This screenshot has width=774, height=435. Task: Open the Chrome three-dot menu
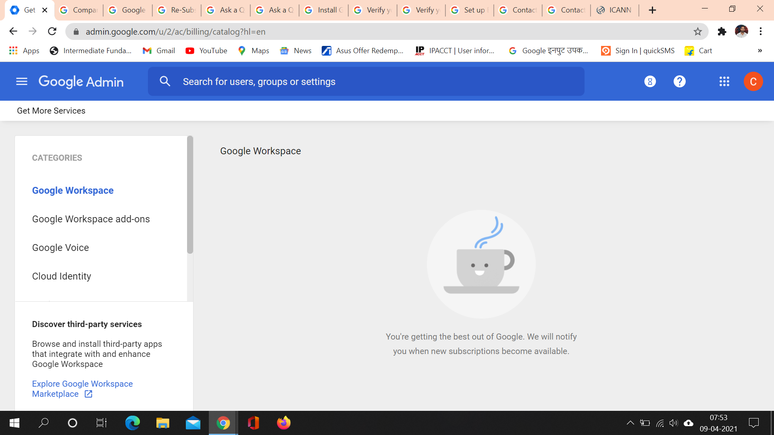(x=761, y=31)
